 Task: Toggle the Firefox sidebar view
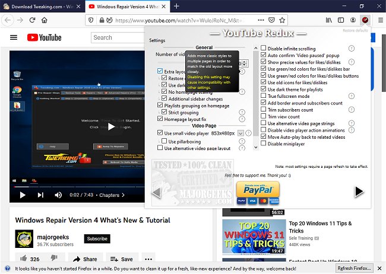tap(341, 20)
